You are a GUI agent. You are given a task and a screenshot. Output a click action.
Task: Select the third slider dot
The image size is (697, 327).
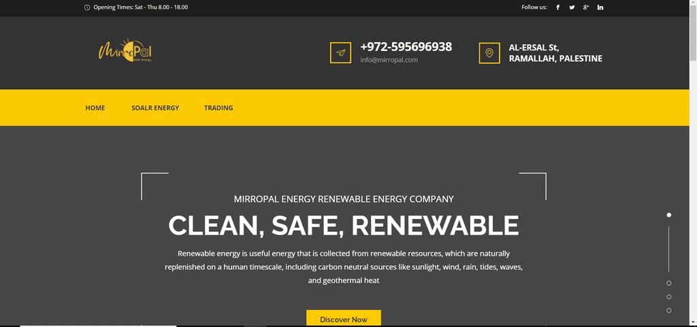(668, 297)
